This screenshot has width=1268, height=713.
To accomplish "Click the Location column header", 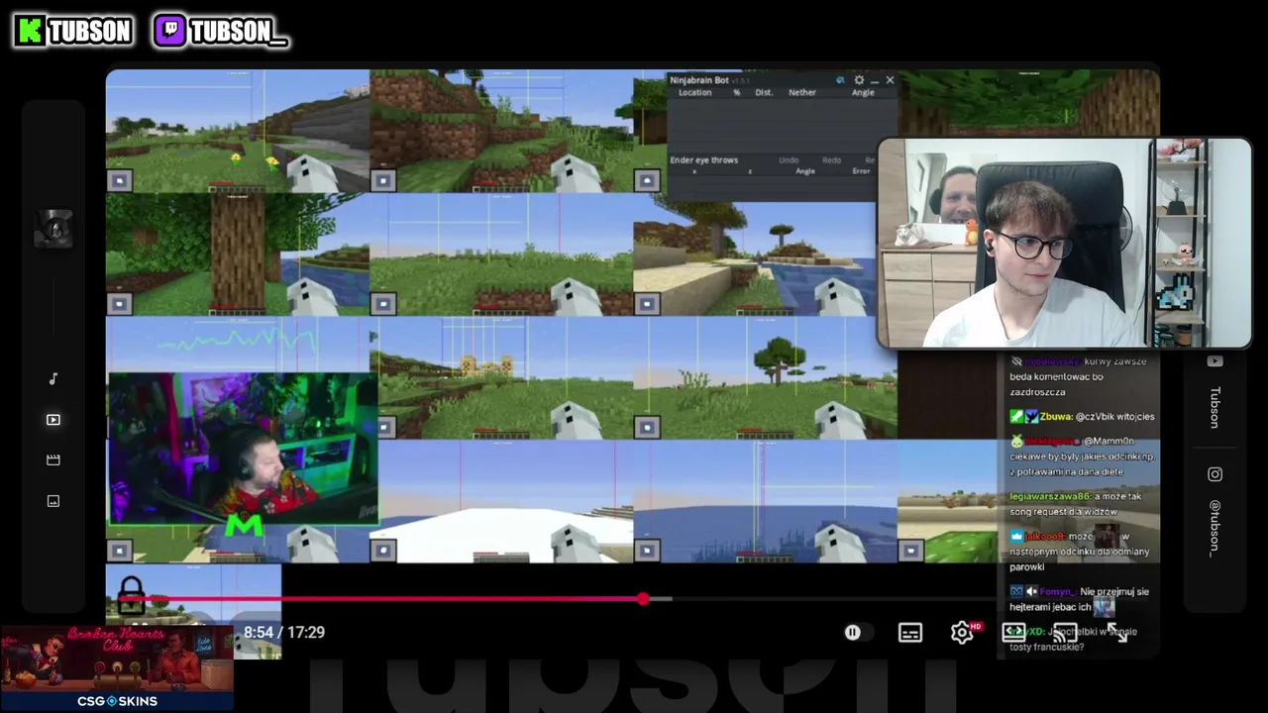I will pyautogui.click(x=694, y=92).
